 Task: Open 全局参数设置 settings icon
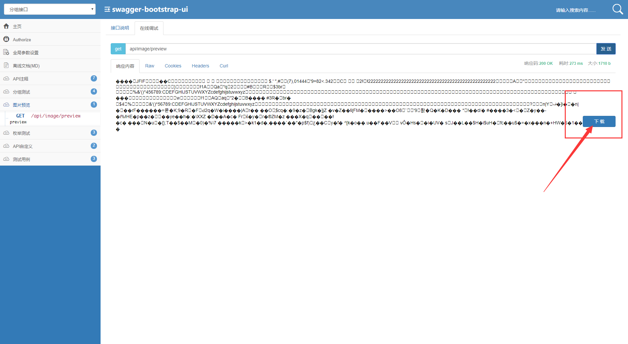pyautogui.click(x=6, y=52)
